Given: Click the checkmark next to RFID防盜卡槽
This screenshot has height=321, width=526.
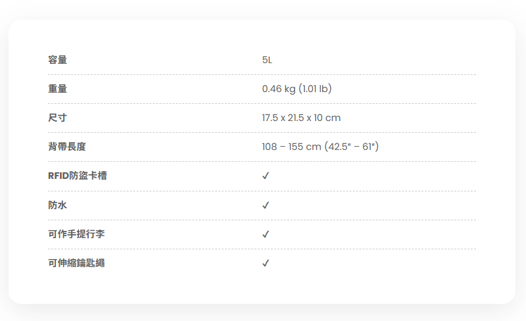Looking at the screenshot, I should (x=266, y=176).
